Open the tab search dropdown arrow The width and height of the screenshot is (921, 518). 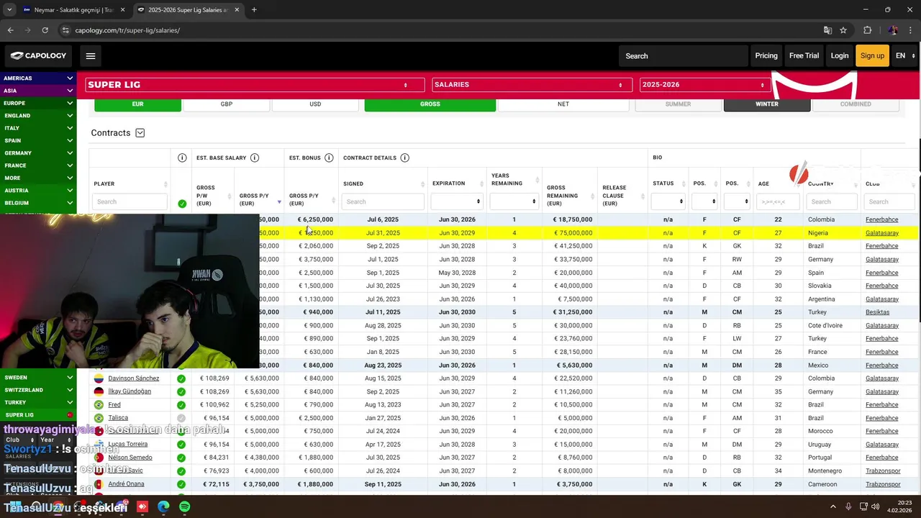[x=9, y=10]
